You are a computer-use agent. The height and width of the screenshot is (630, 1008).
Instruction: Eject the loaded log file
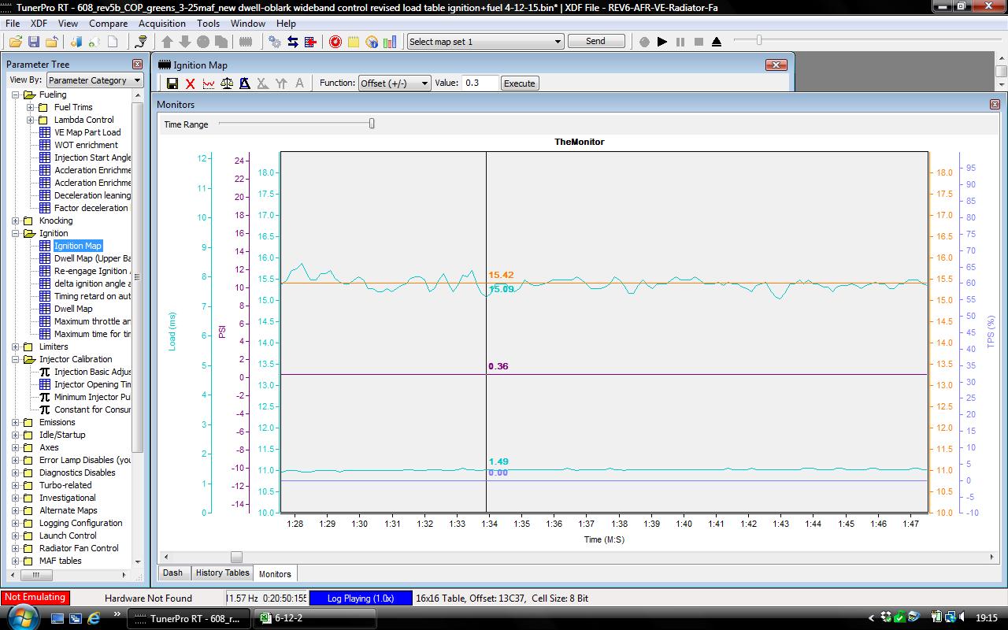point(717,42)
